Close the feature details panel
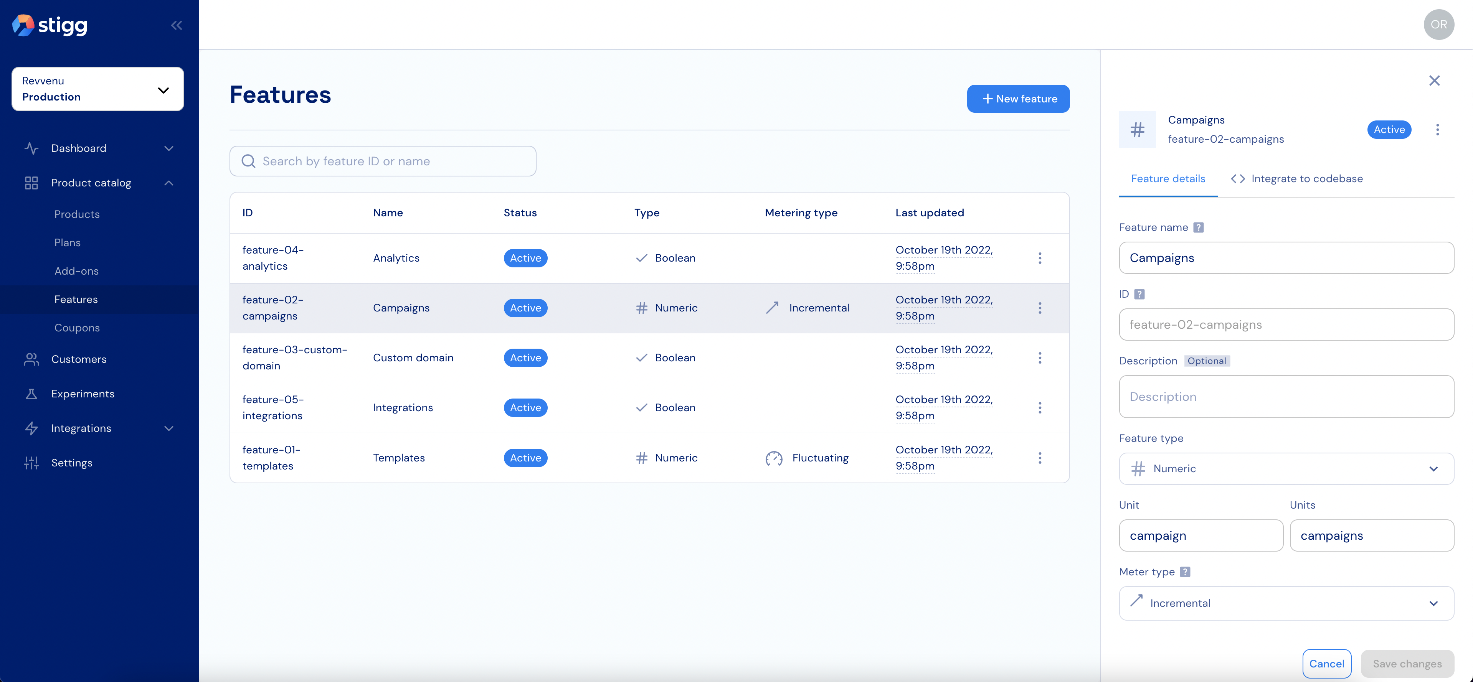Screen dimensions: 1473x682 1434,81
